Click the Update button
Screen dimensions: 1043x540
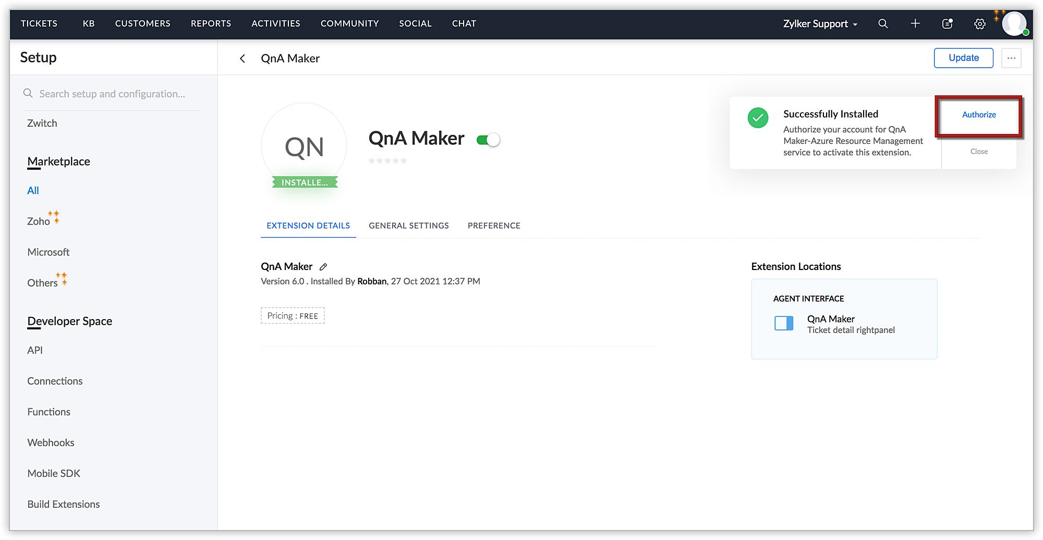[x=964, y=58]
